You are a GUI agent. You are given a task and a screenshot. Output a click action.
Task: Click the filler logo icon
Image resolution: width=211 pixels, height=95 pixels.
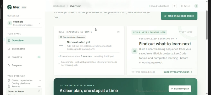pyautogui.click(x=9, y=7)
